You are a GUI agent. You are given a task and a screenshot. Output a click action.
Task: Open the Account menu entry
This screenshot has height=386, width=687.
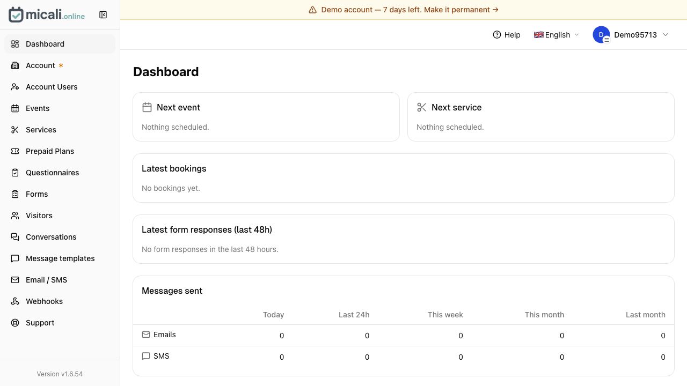coord(60,65)
